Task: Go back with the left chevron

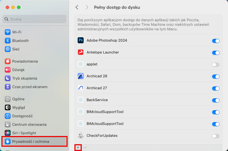Action: coord(77,7)
